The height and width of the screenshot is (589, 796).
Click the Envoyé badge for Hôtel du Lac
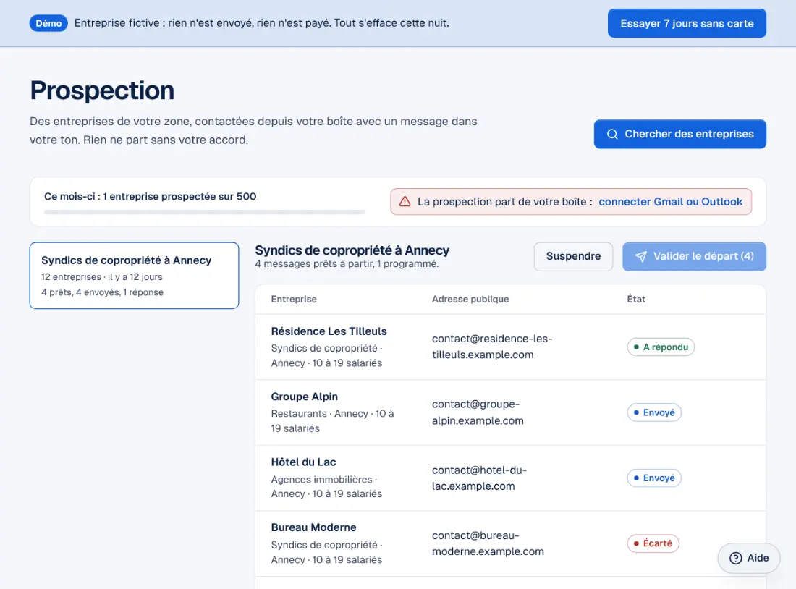pyautogui.click(x=654, y=478)
